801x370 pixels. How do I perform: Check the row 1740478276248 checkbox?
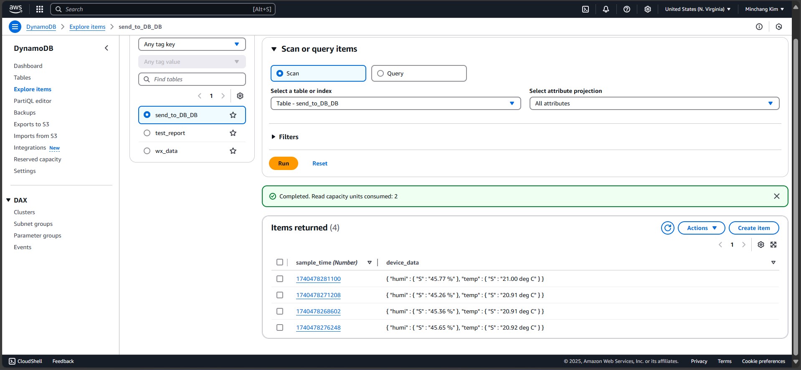pyautogui.click(x=280, y=327)
